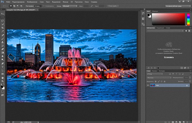
Task: Switch to the Каналы channels tab
Action: [155, 71]
